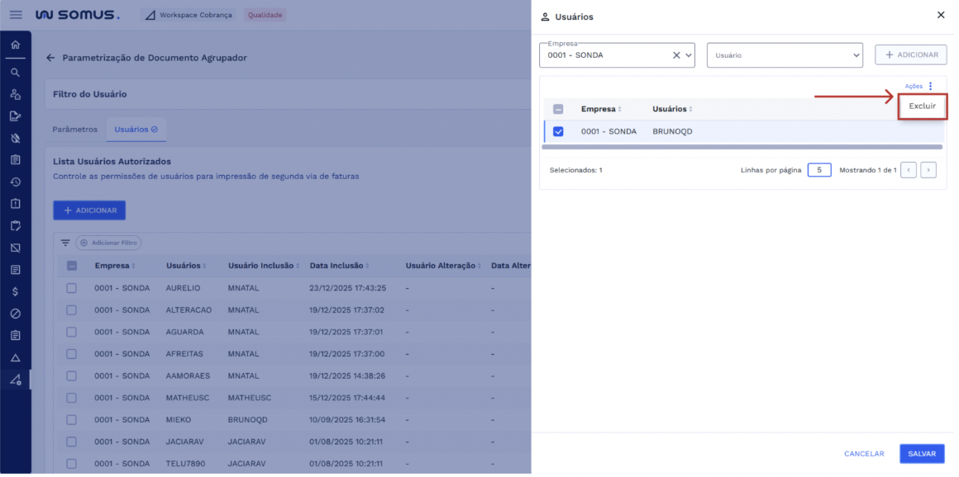Click the filter lines icon above the table
Screen dimensions: 959x477
point(65,243)
